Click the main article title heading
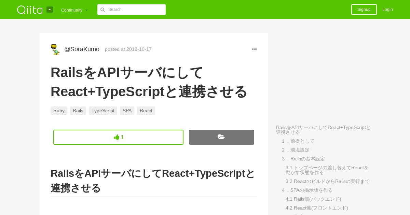Viewport: 410px width, 215px height. point(149,82)
